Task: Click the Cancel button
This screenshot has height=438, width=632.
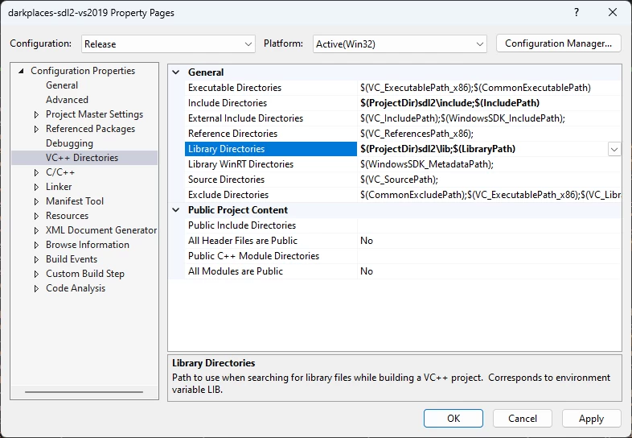Action: tap(523, 418)
